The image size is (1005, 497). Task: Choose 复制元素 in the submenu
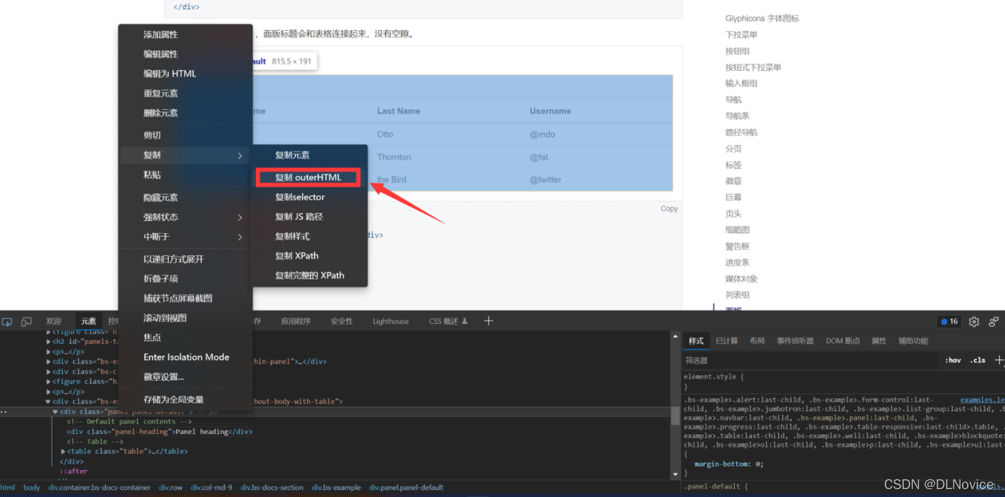click(292, 155)
